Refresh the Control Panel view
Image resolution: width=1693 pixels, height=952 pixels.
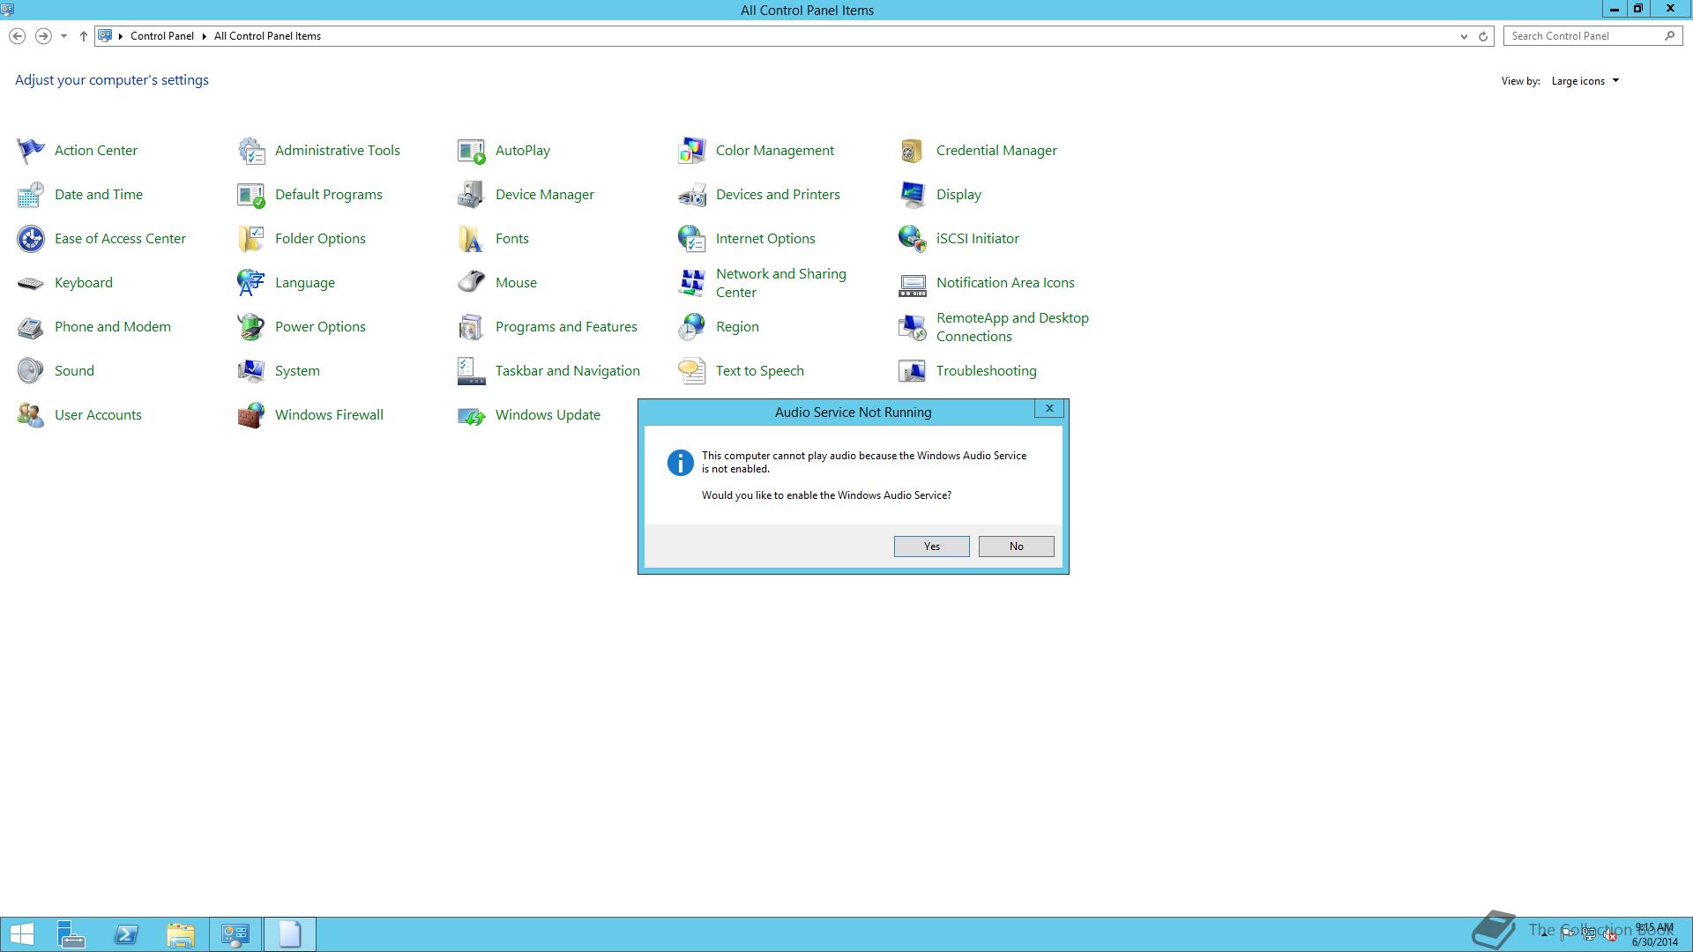(1483, 36)
